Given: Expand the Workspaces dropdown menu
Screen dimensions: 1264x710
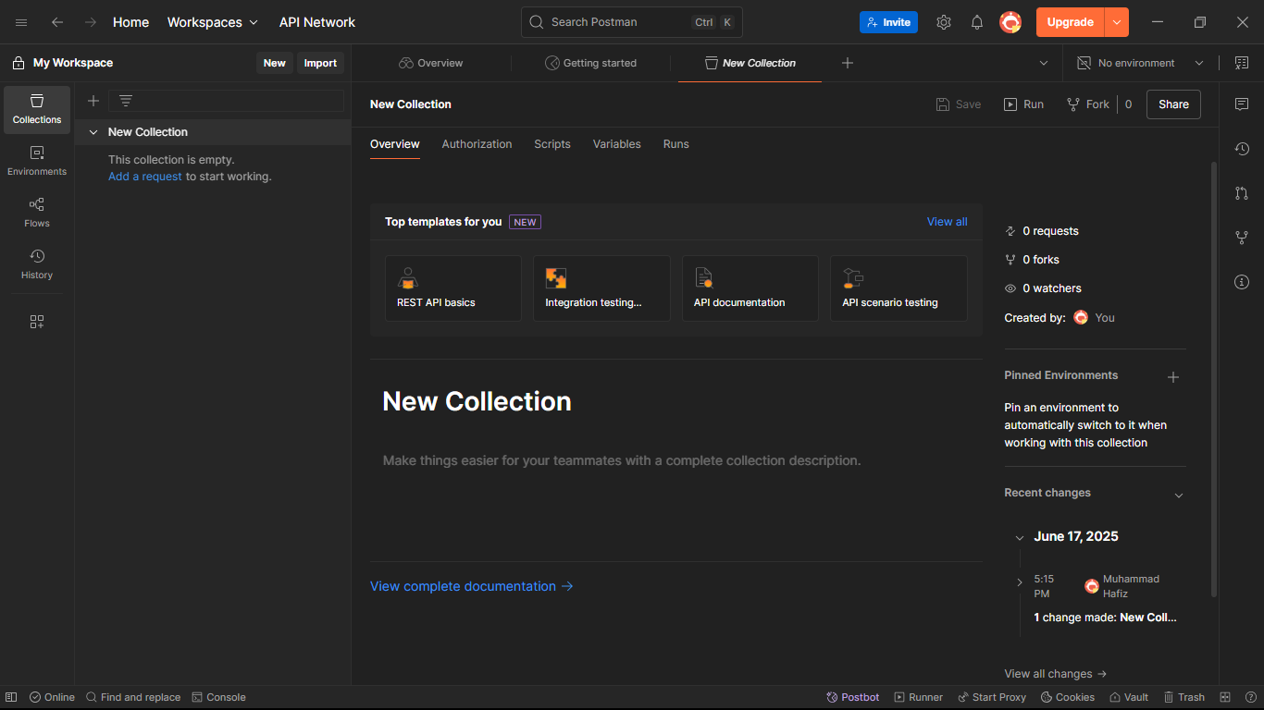Looking at the screenshot, I should (213, 22).
